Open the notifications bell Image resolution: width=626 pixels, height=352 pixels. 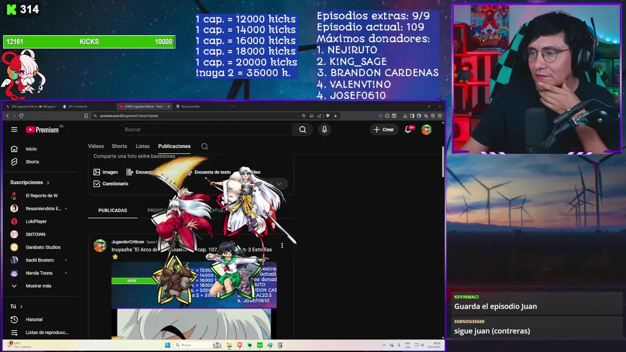tap(408, 130)
